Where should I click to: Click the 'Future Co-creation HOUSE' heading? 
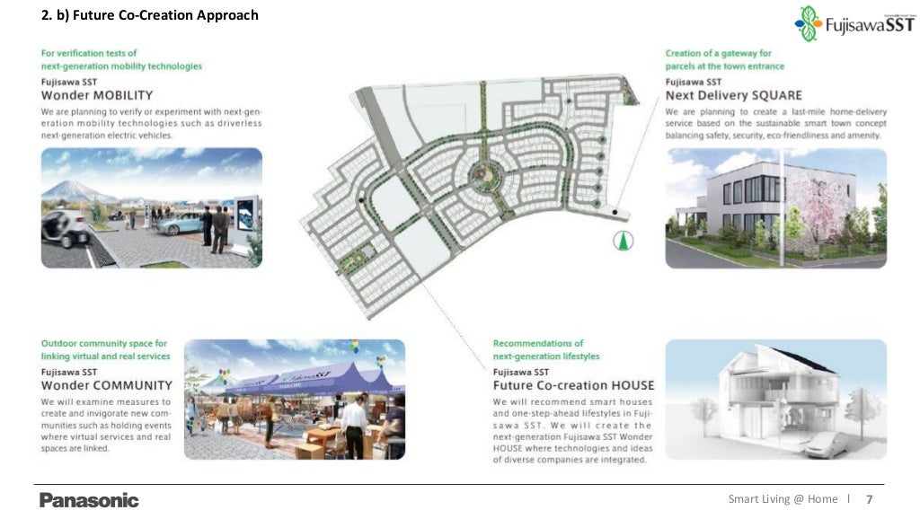[x=573, y=385]
